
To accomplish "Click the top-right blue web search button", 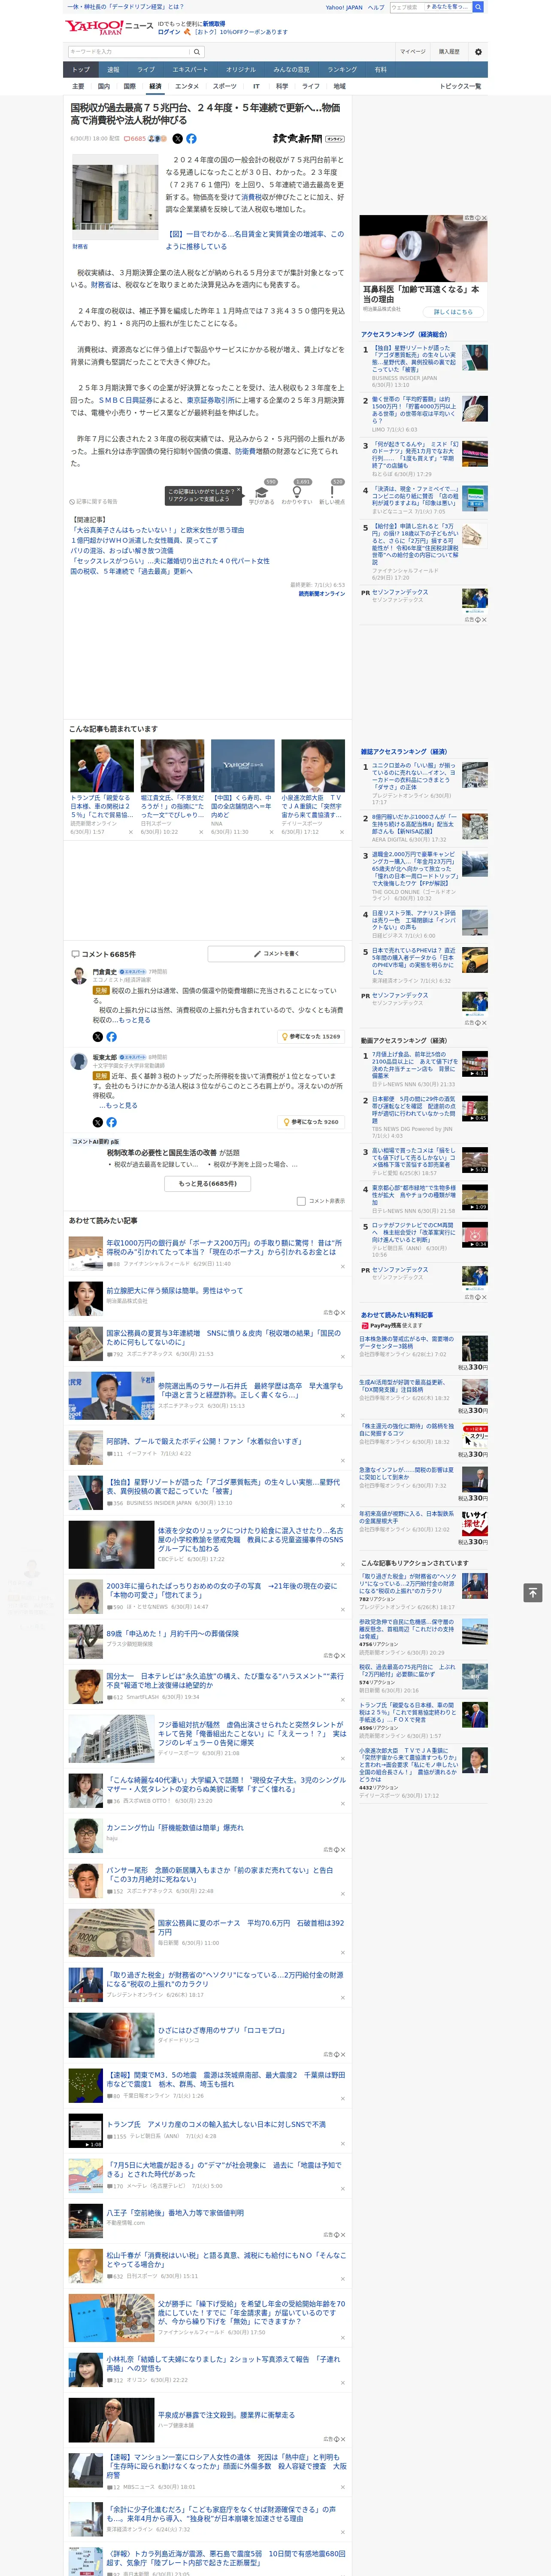I will coord(478,7).
